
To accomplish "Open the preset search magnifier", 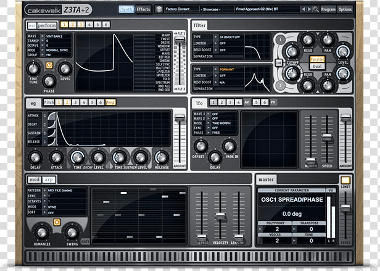I will pos(316,9).
